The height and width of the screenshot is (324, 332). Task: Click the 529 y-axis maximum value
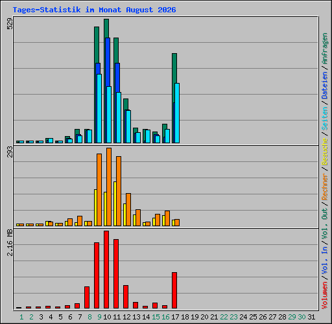coord(10,23)
